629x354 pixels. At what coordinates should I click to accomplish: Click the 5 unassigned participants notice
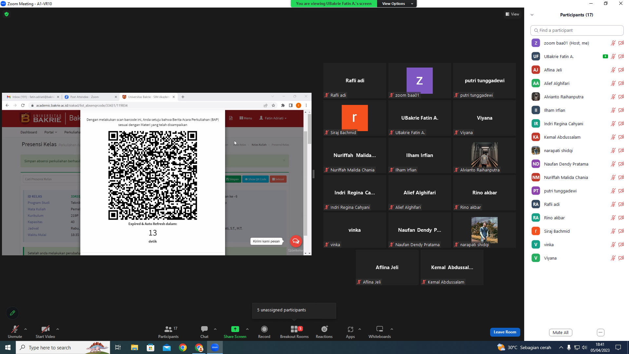(294, 310)
